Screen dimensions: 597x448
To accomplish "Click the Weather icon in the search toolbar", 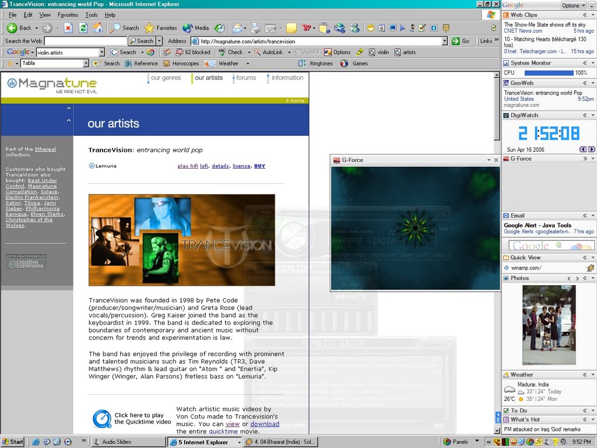I will [210, 64].
